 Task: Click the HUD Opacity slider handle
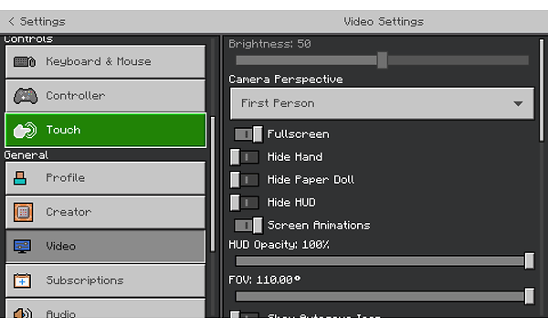pyautogui.click(x=530, y=260)
